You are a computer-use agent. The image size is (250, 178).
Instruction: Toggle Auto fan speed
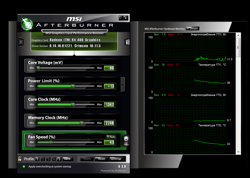[x=111, y=137]
